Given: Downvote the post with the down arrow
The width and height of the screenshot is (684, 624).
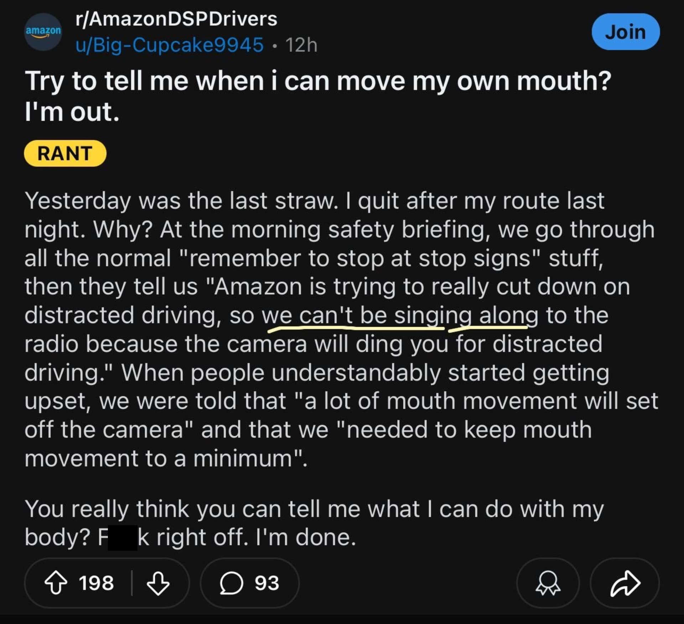Looking at the screenshot, I should [158, 583].
